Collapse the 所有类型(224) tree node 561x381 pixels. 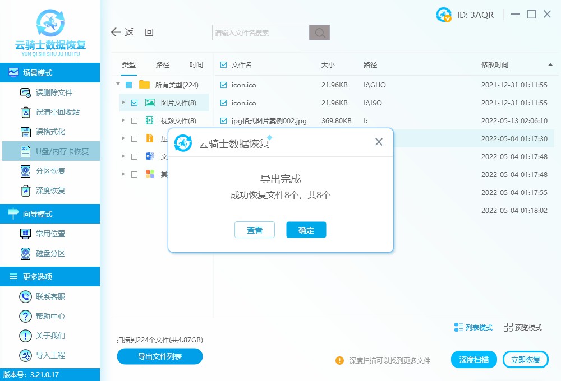118,85
